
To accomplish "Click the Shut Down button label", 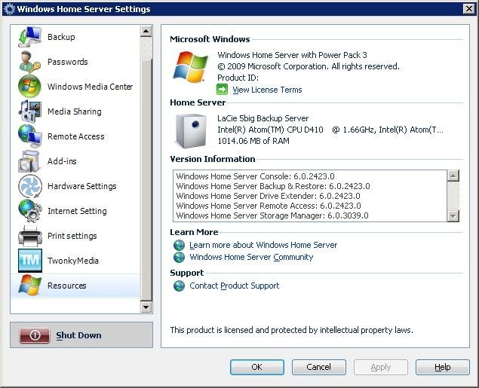I will point(78,335).
